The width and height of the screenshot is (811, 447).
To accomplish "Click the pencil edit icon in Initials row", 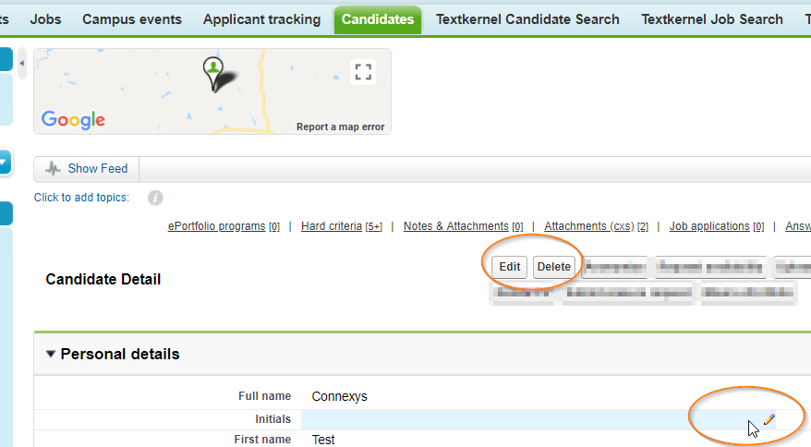I will (x=769, y=419).
